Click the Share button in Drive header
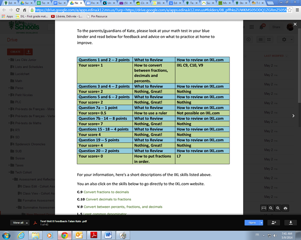Screen dimensions: 301x240 pyautogui.click(x=276, y=27)
